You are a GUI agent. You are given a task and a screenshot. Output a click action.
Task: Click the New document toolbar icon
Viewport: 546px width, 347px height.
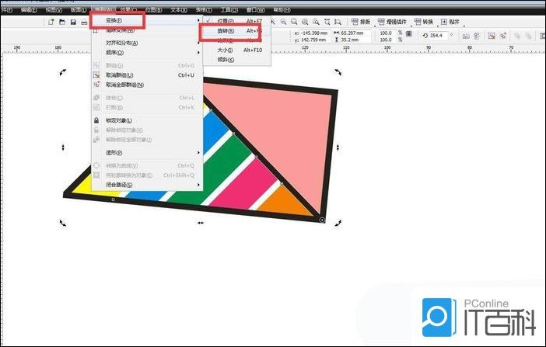coord(51,22)
